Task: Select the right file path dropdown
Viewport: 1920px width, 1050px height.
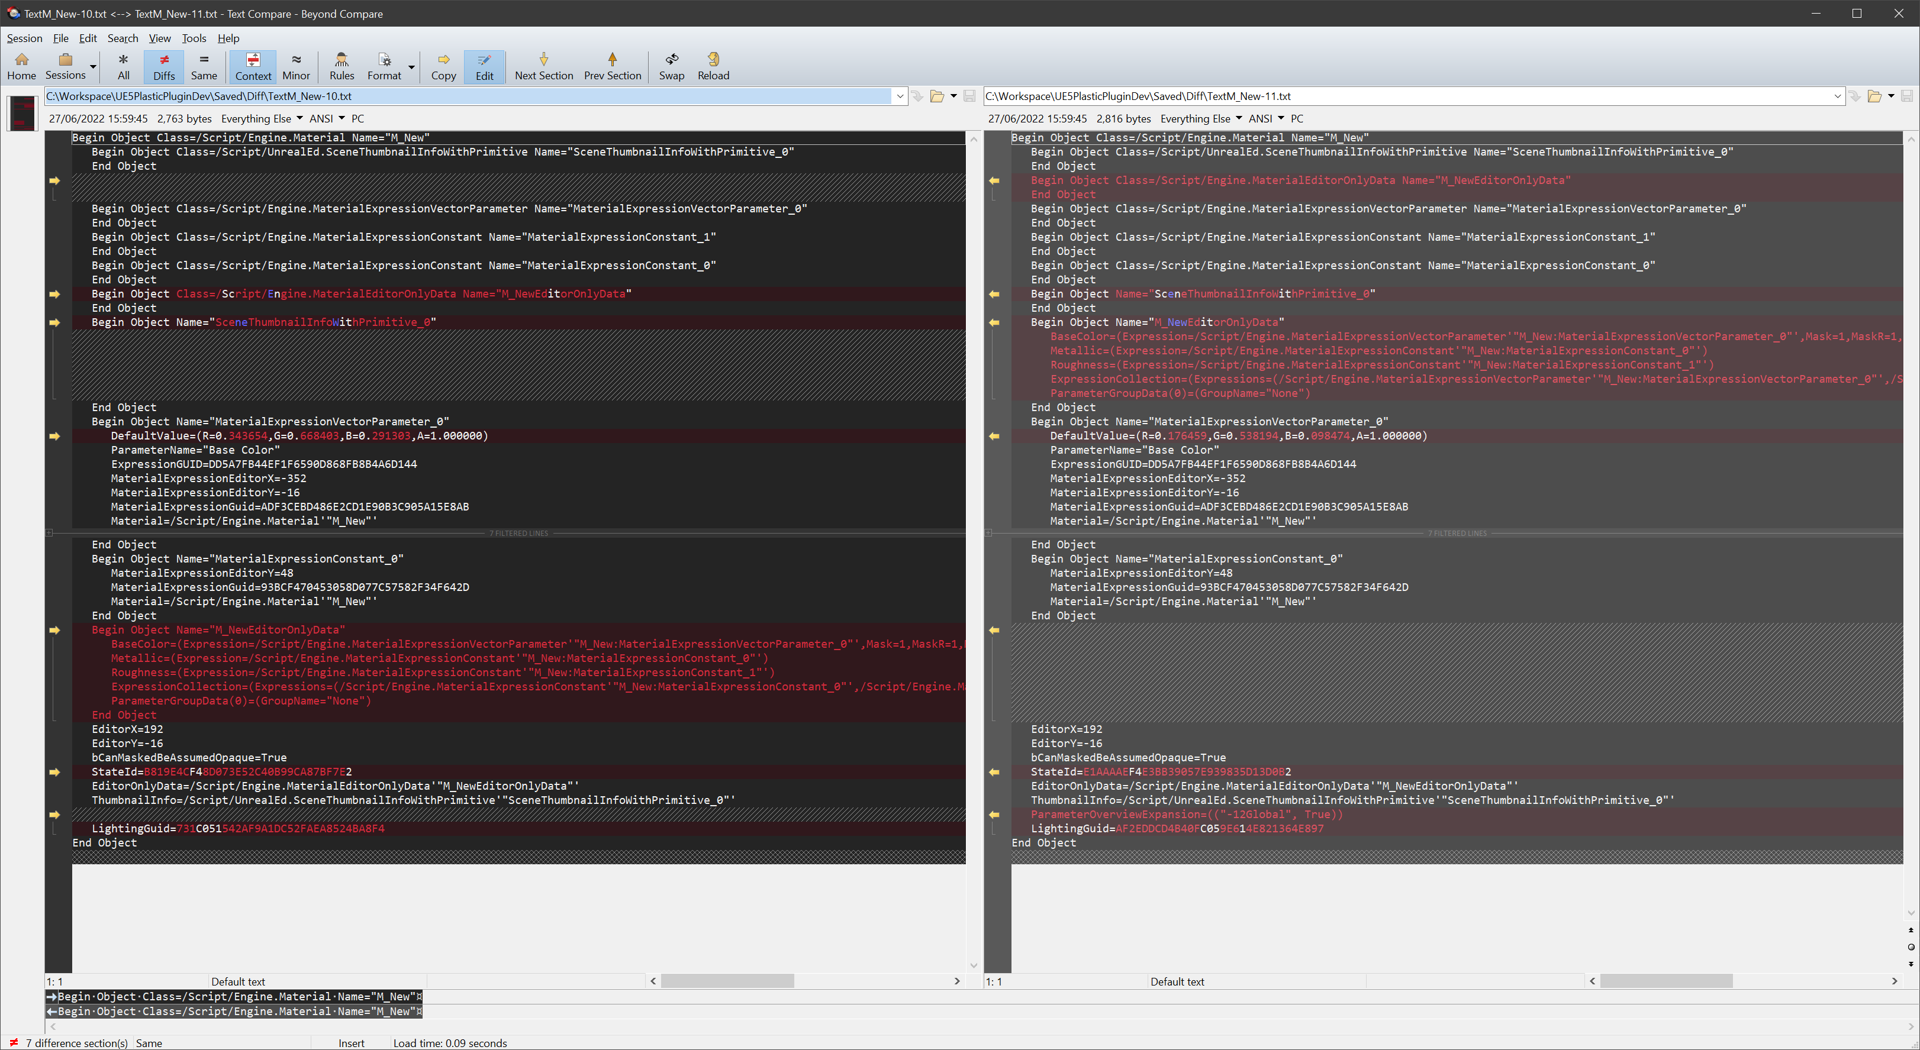Action: tap(1840, 97)
